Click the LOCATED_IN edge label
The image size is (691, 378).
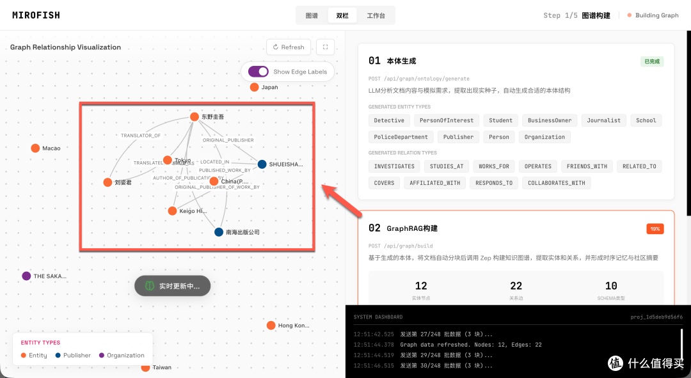click(214, 162)
